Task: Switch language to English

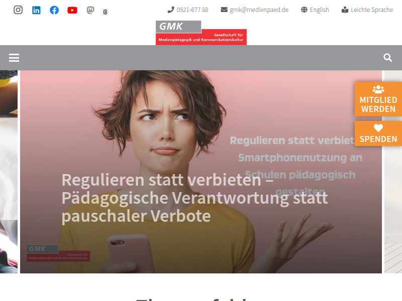Action: click(x=315, y=10)
